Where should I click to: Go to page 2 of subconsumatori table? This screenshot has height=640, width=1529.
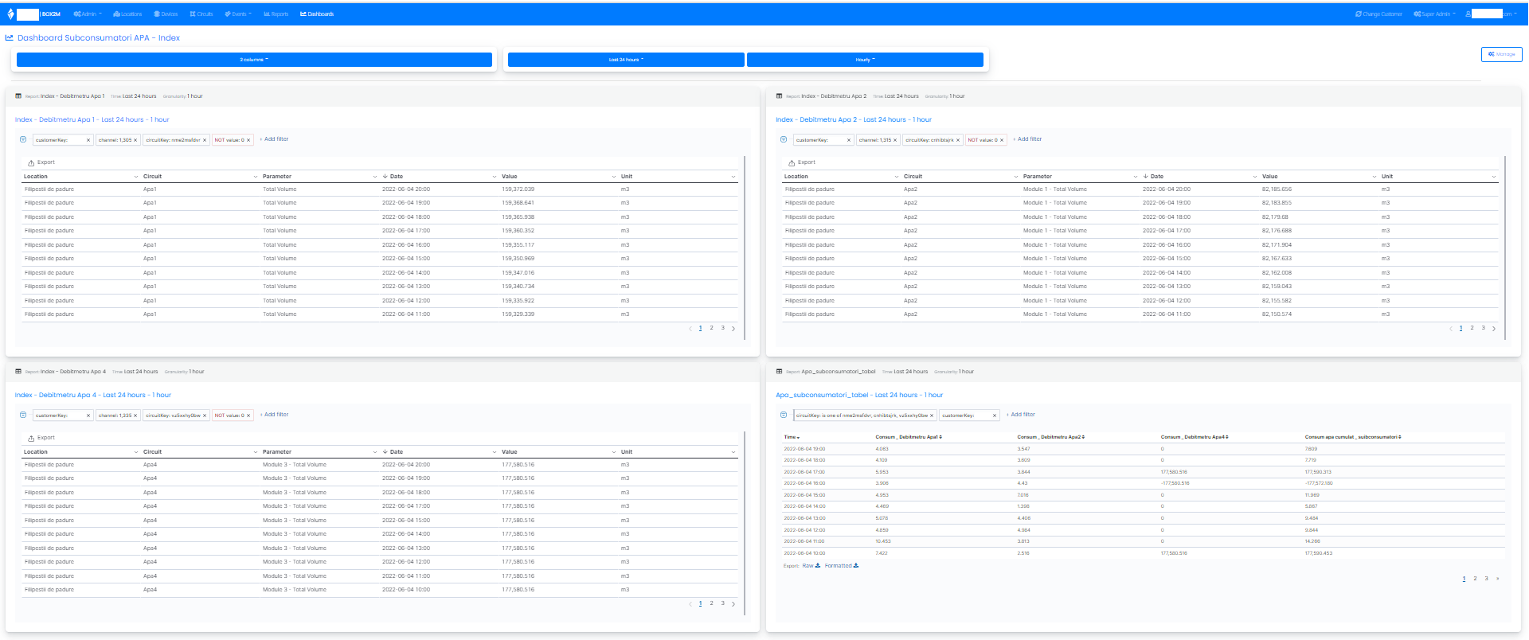(x=1475, y=579)
